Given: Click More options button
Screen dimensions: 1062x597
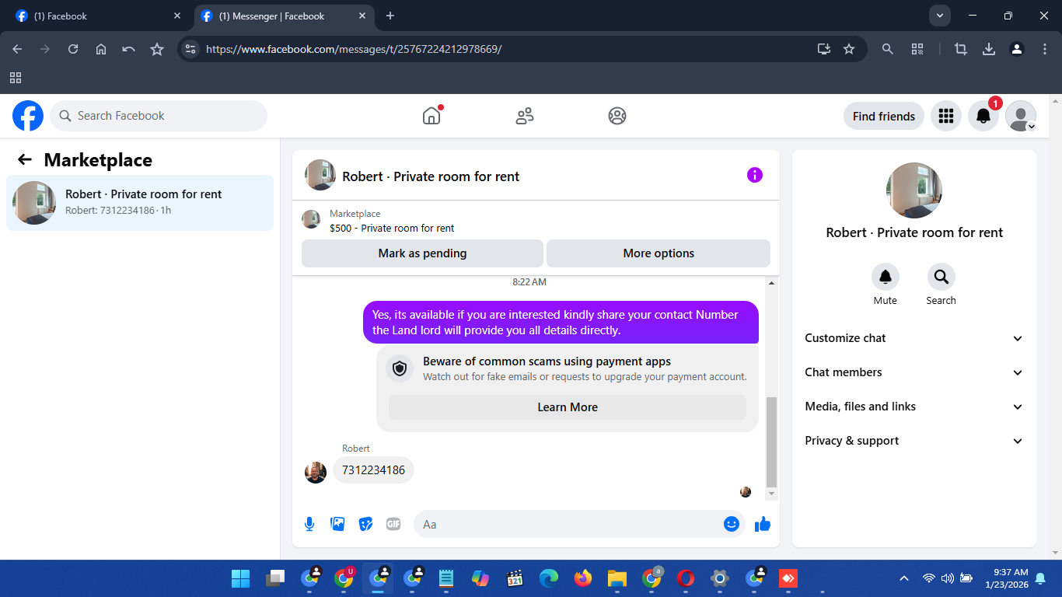Looking at the screenshot, I should tap(659, 253).
